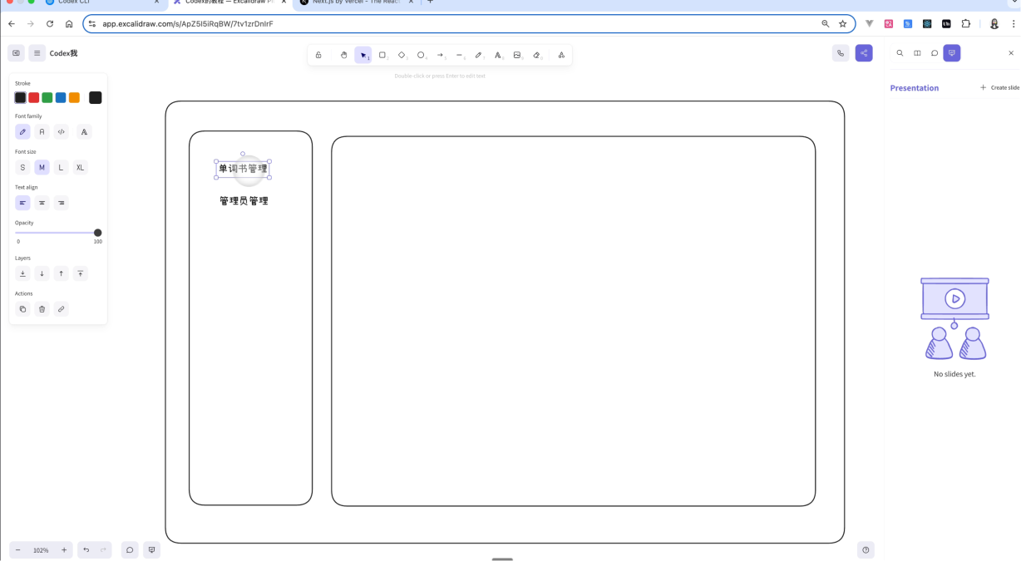The width and height of the screenshot is (1021, 561).
Task: Click the zoom in plus button
Action: 64,550
